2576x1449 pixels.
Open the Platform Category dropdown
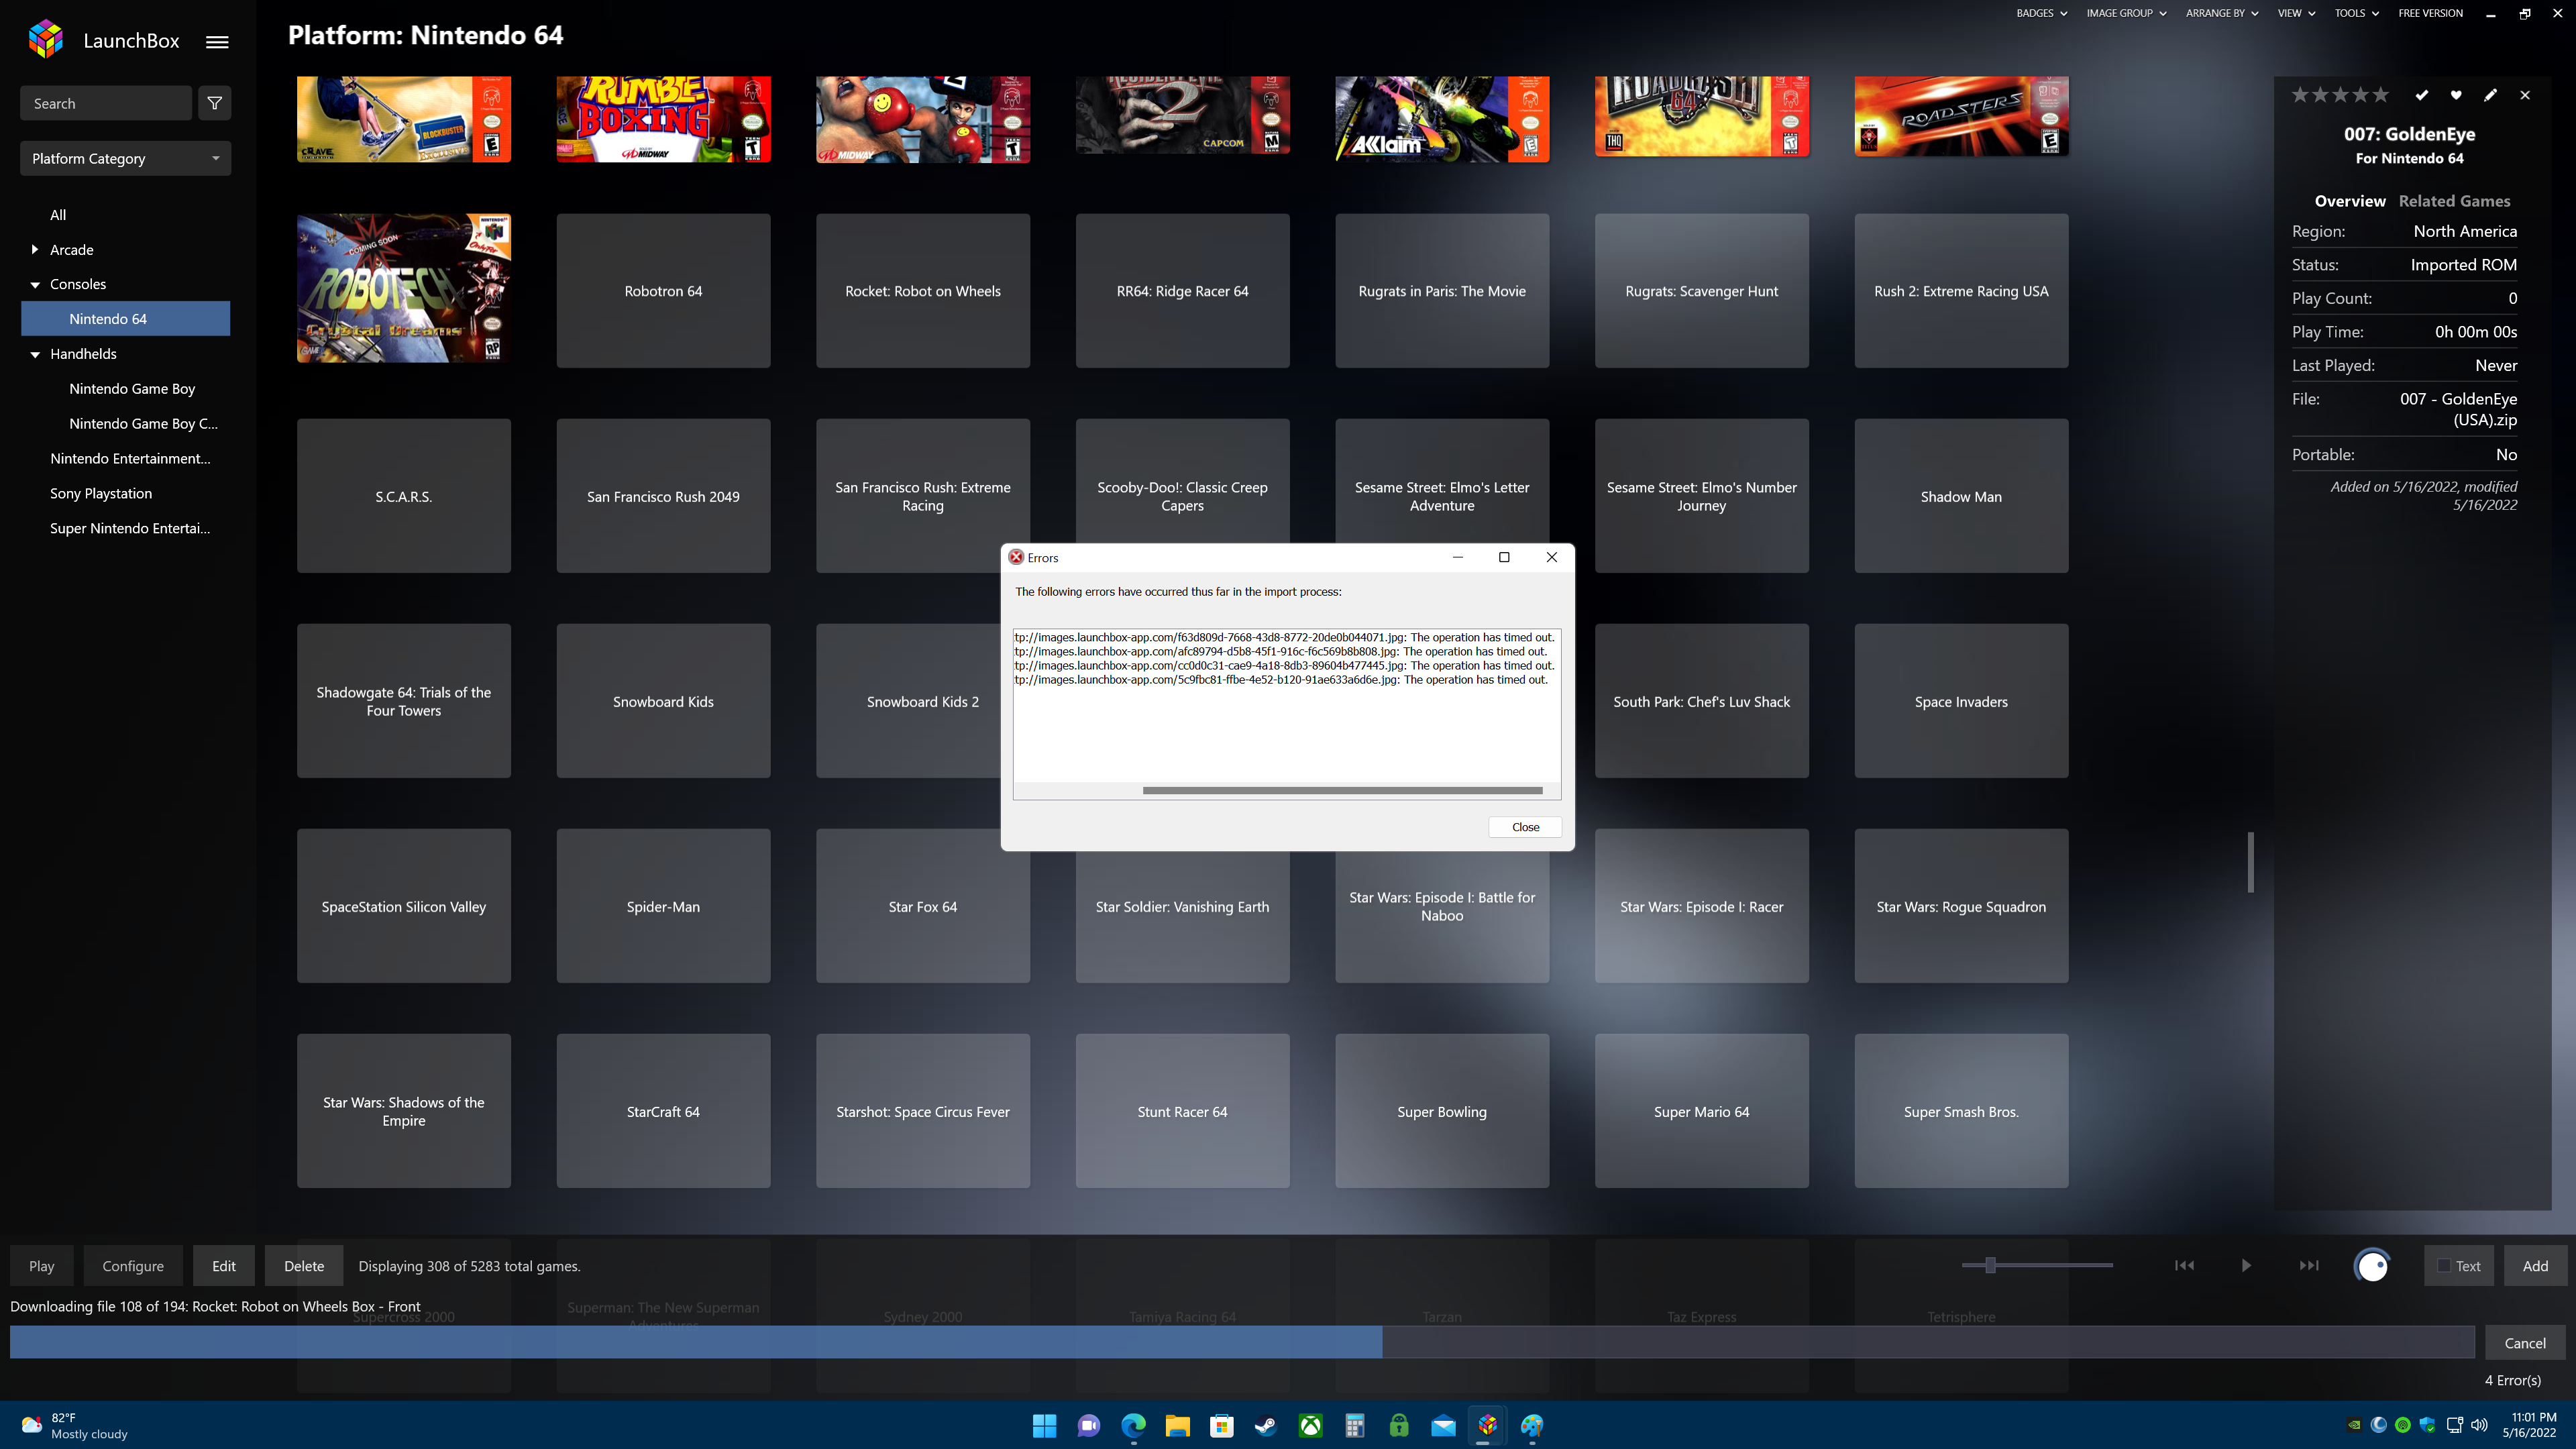click(x=125, y=158)
